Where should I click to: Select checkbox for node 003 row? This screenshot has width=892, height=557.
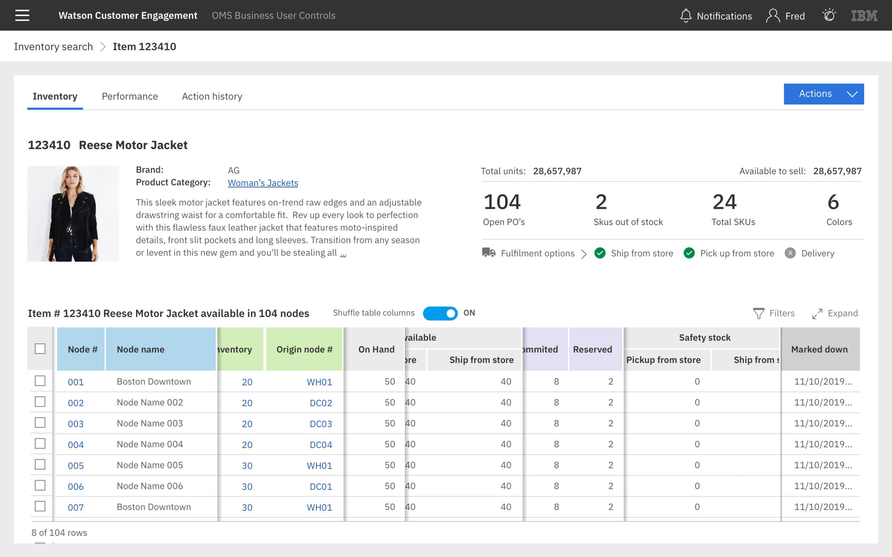tap(40, 423)
